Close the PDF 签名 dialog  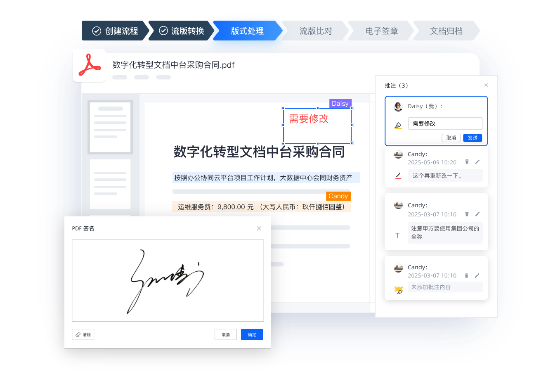click(x=259, y=228)
